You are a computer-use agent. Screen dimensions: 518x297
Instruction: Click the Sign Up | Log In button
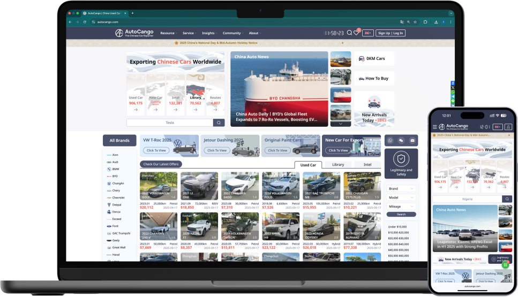(391, 33)
